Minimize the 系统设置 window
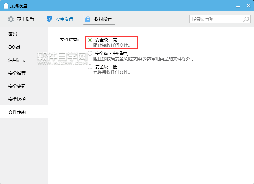This screenshot has width=254, height=184. click(x=238, y=6)
